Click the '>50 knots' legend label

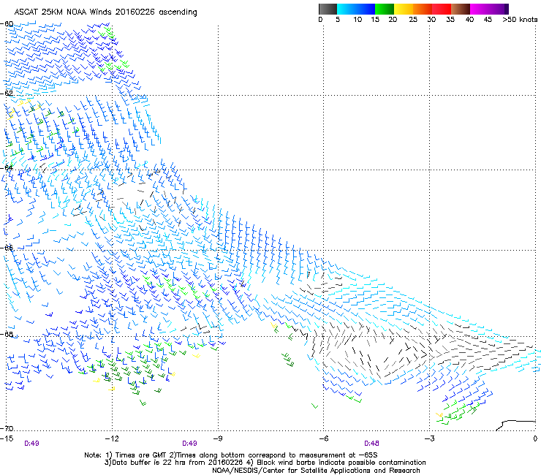click(520, 20)
